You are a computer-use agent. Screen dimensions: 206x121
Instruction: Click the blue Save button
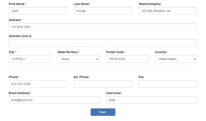click(x=103, y=112)
